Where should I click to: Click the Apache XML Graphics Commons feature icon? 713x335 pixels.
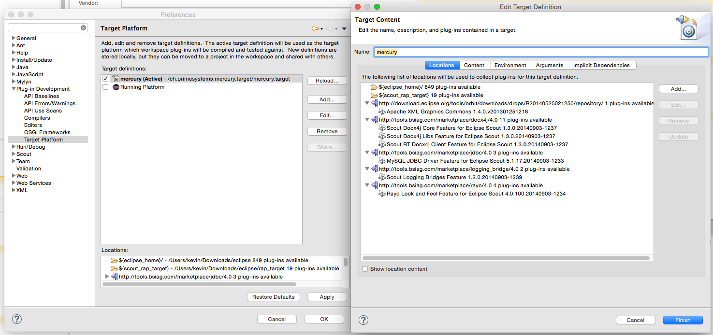point(382,112)
